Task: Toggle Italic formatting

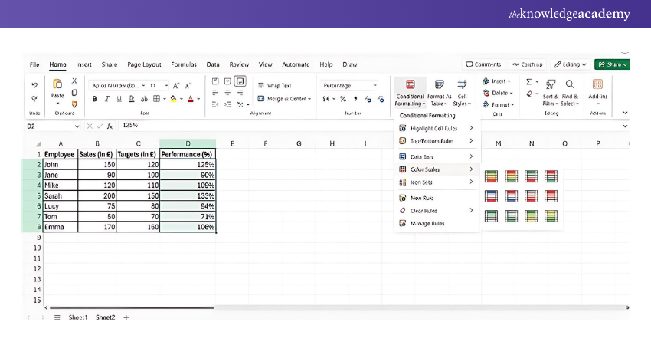Action: tap(107, 99)
